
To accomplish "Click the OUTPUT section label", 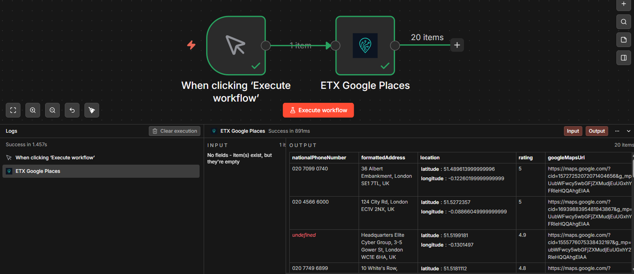I will pyautogui.click(x=303, y=145).
